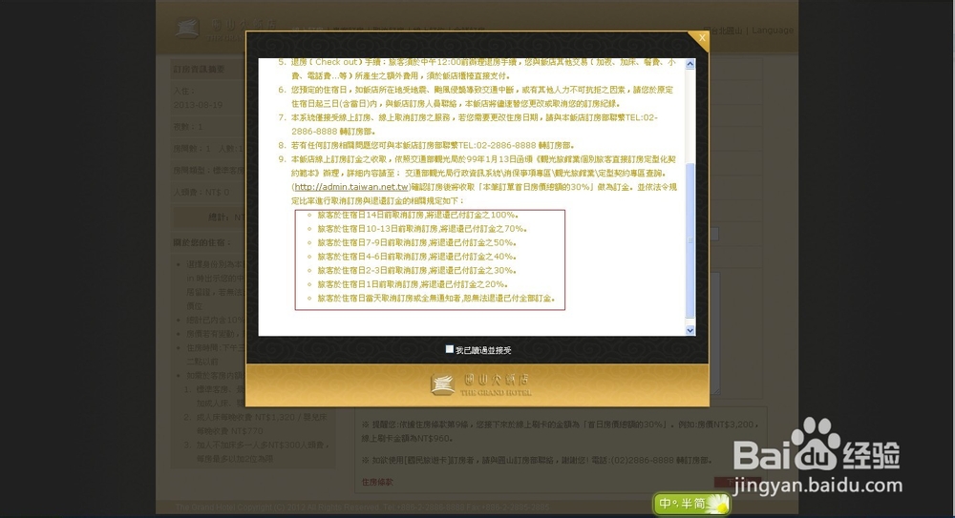Select the line refunding 100% for 14日前
The height and width of the screenshot is (518, 955).
(x=417, y=215)
